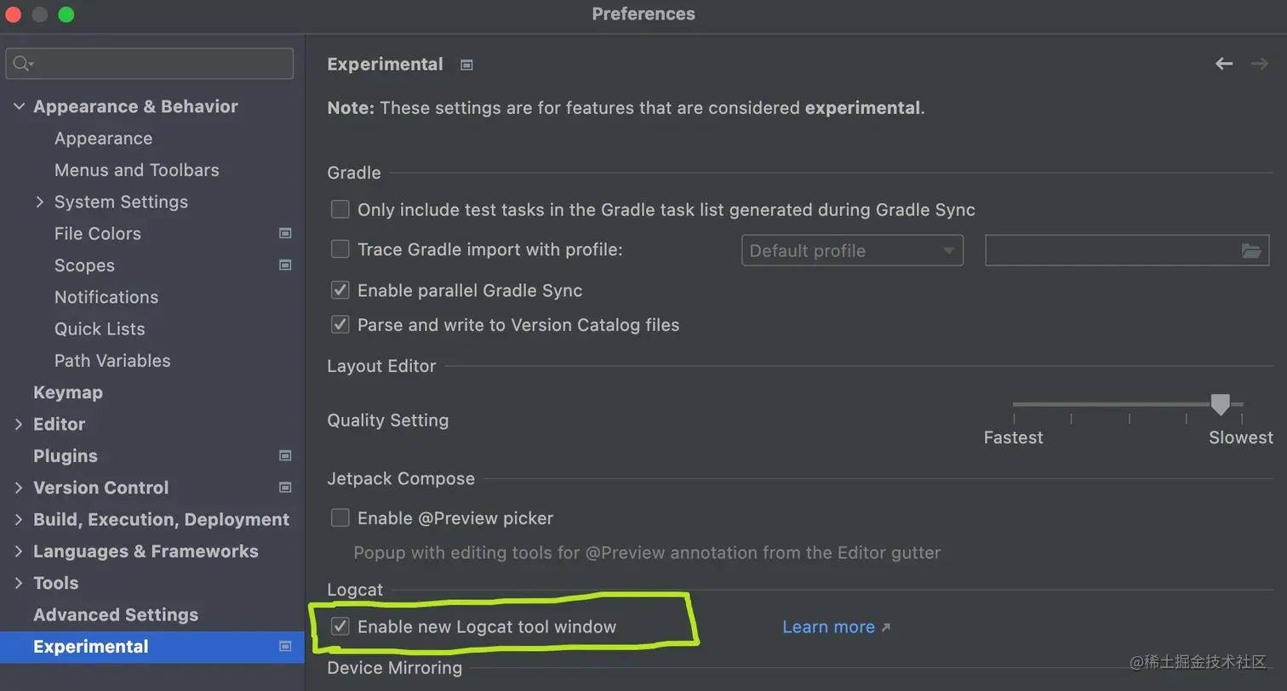
Task: Click the folder browse button for the profile path
Action: 1251,250
